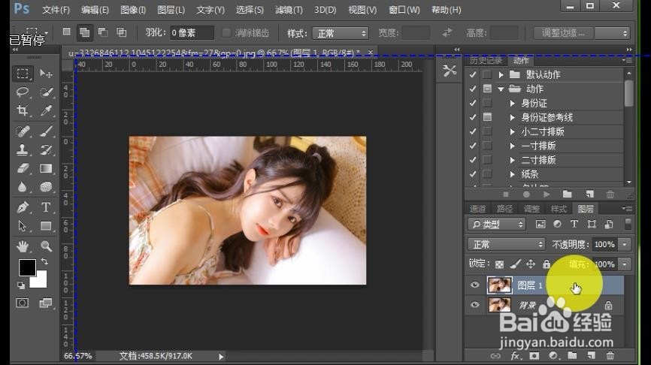Open layer style fx menu
Viewport: 651px width, 365px height.
[515, 355]
